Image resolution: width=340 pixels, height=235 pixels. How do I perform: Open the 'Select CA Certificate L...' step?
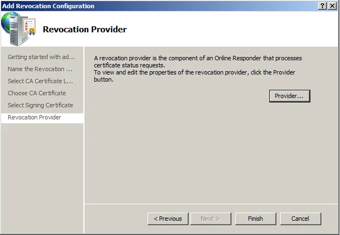point(41,81)
